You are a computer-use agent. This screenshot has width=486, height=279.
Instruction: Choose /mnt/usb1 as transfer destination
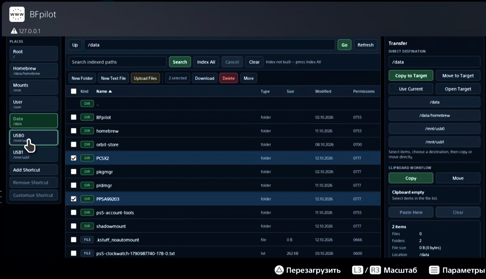click(434, 142)
